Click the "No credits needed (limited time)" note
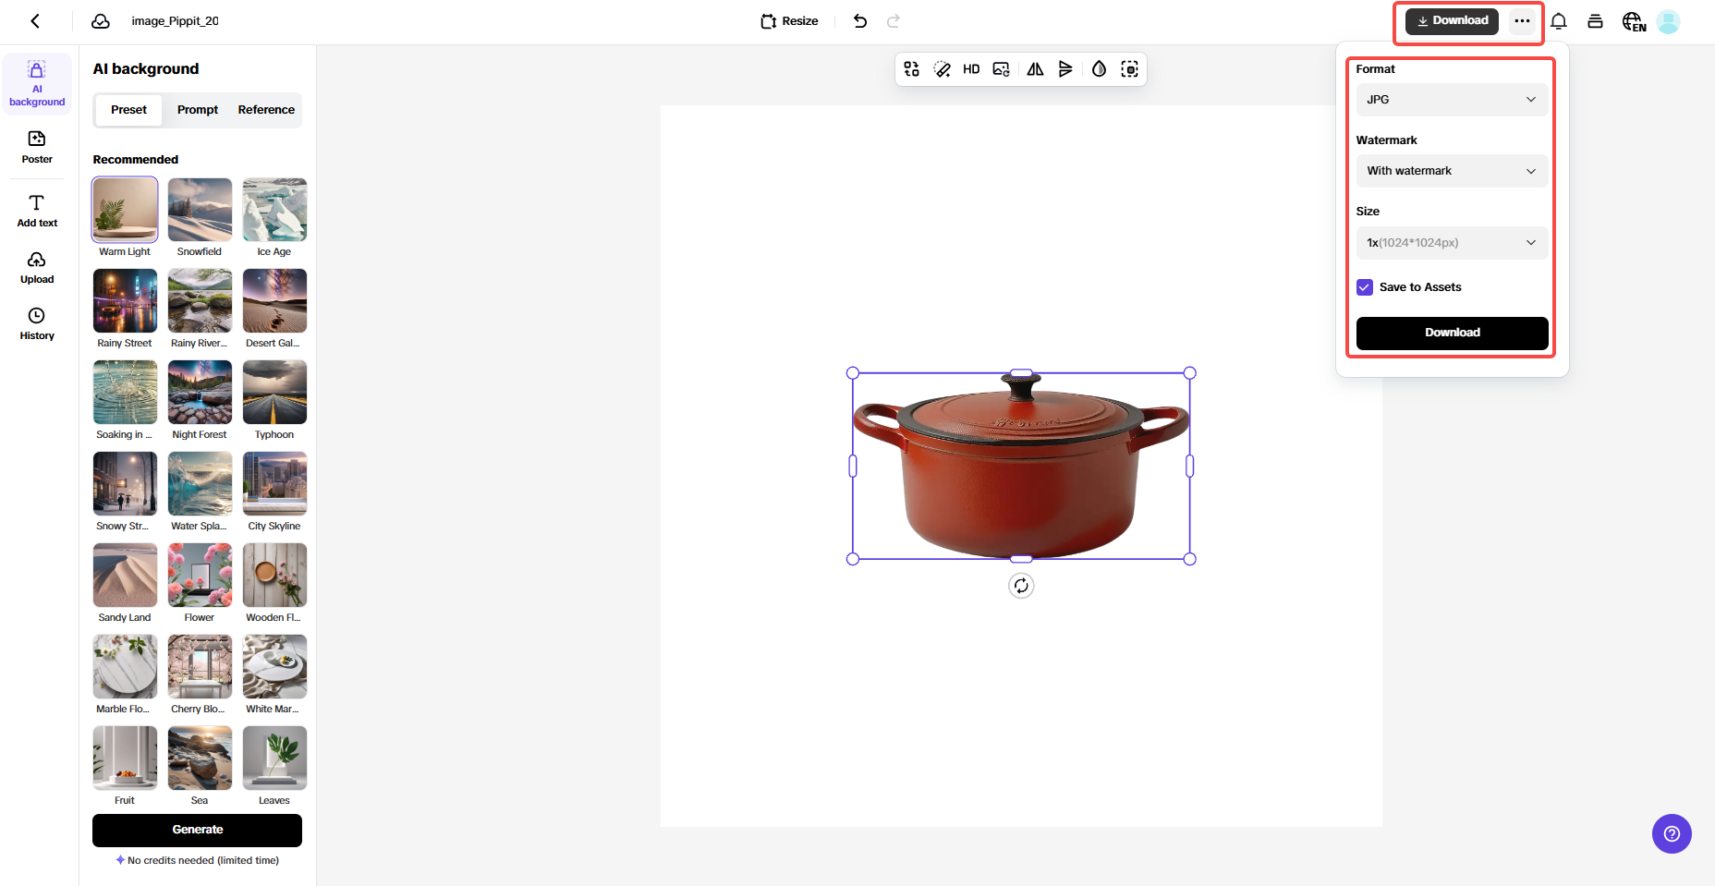 pos(203,860)
